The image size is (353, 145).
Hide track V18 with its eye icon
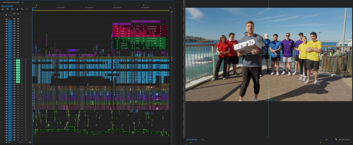(x=18, y=14)
